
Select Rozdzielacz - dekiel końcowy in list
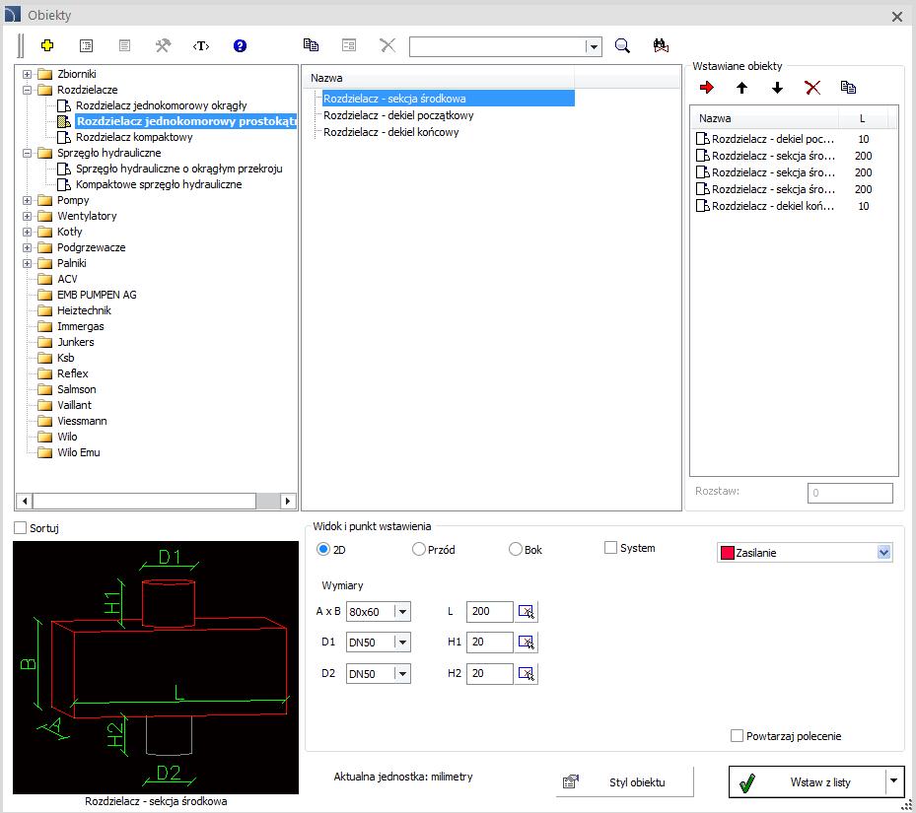point(391,133)
